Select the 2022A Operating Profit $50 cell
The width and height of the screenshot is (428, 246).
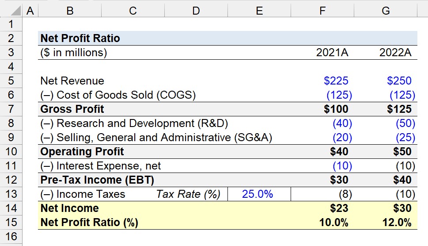[x=386, y=152]
